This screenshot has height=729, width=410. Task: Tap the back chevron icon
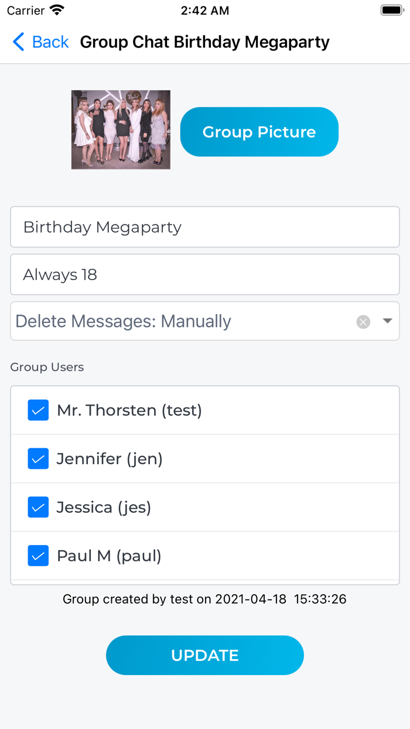tap(18, 42)
